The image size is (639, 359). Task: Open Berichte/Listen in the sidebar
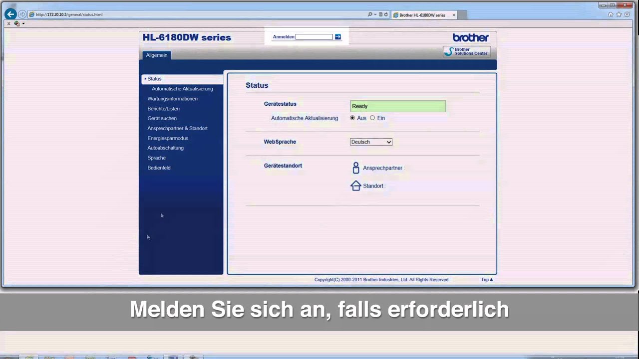pyautogui.click(x=163, y=109)
